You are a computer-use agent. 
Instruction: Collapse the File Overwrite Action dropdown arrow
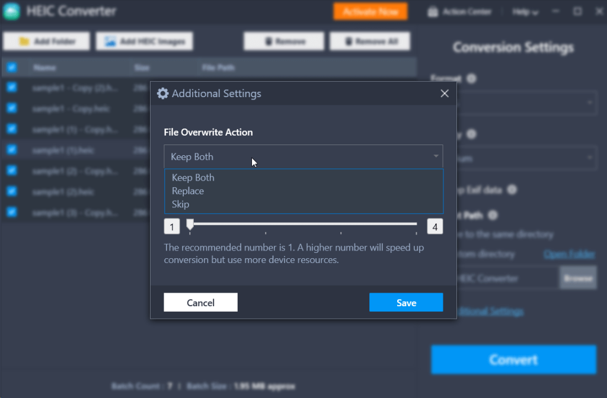tap(436, 156)
